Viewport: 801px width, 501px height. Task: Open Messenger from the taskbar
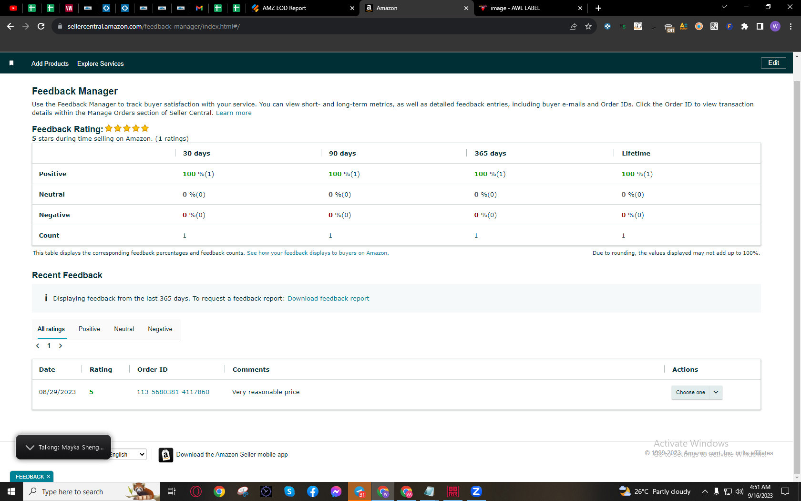[x=336, y=491]
